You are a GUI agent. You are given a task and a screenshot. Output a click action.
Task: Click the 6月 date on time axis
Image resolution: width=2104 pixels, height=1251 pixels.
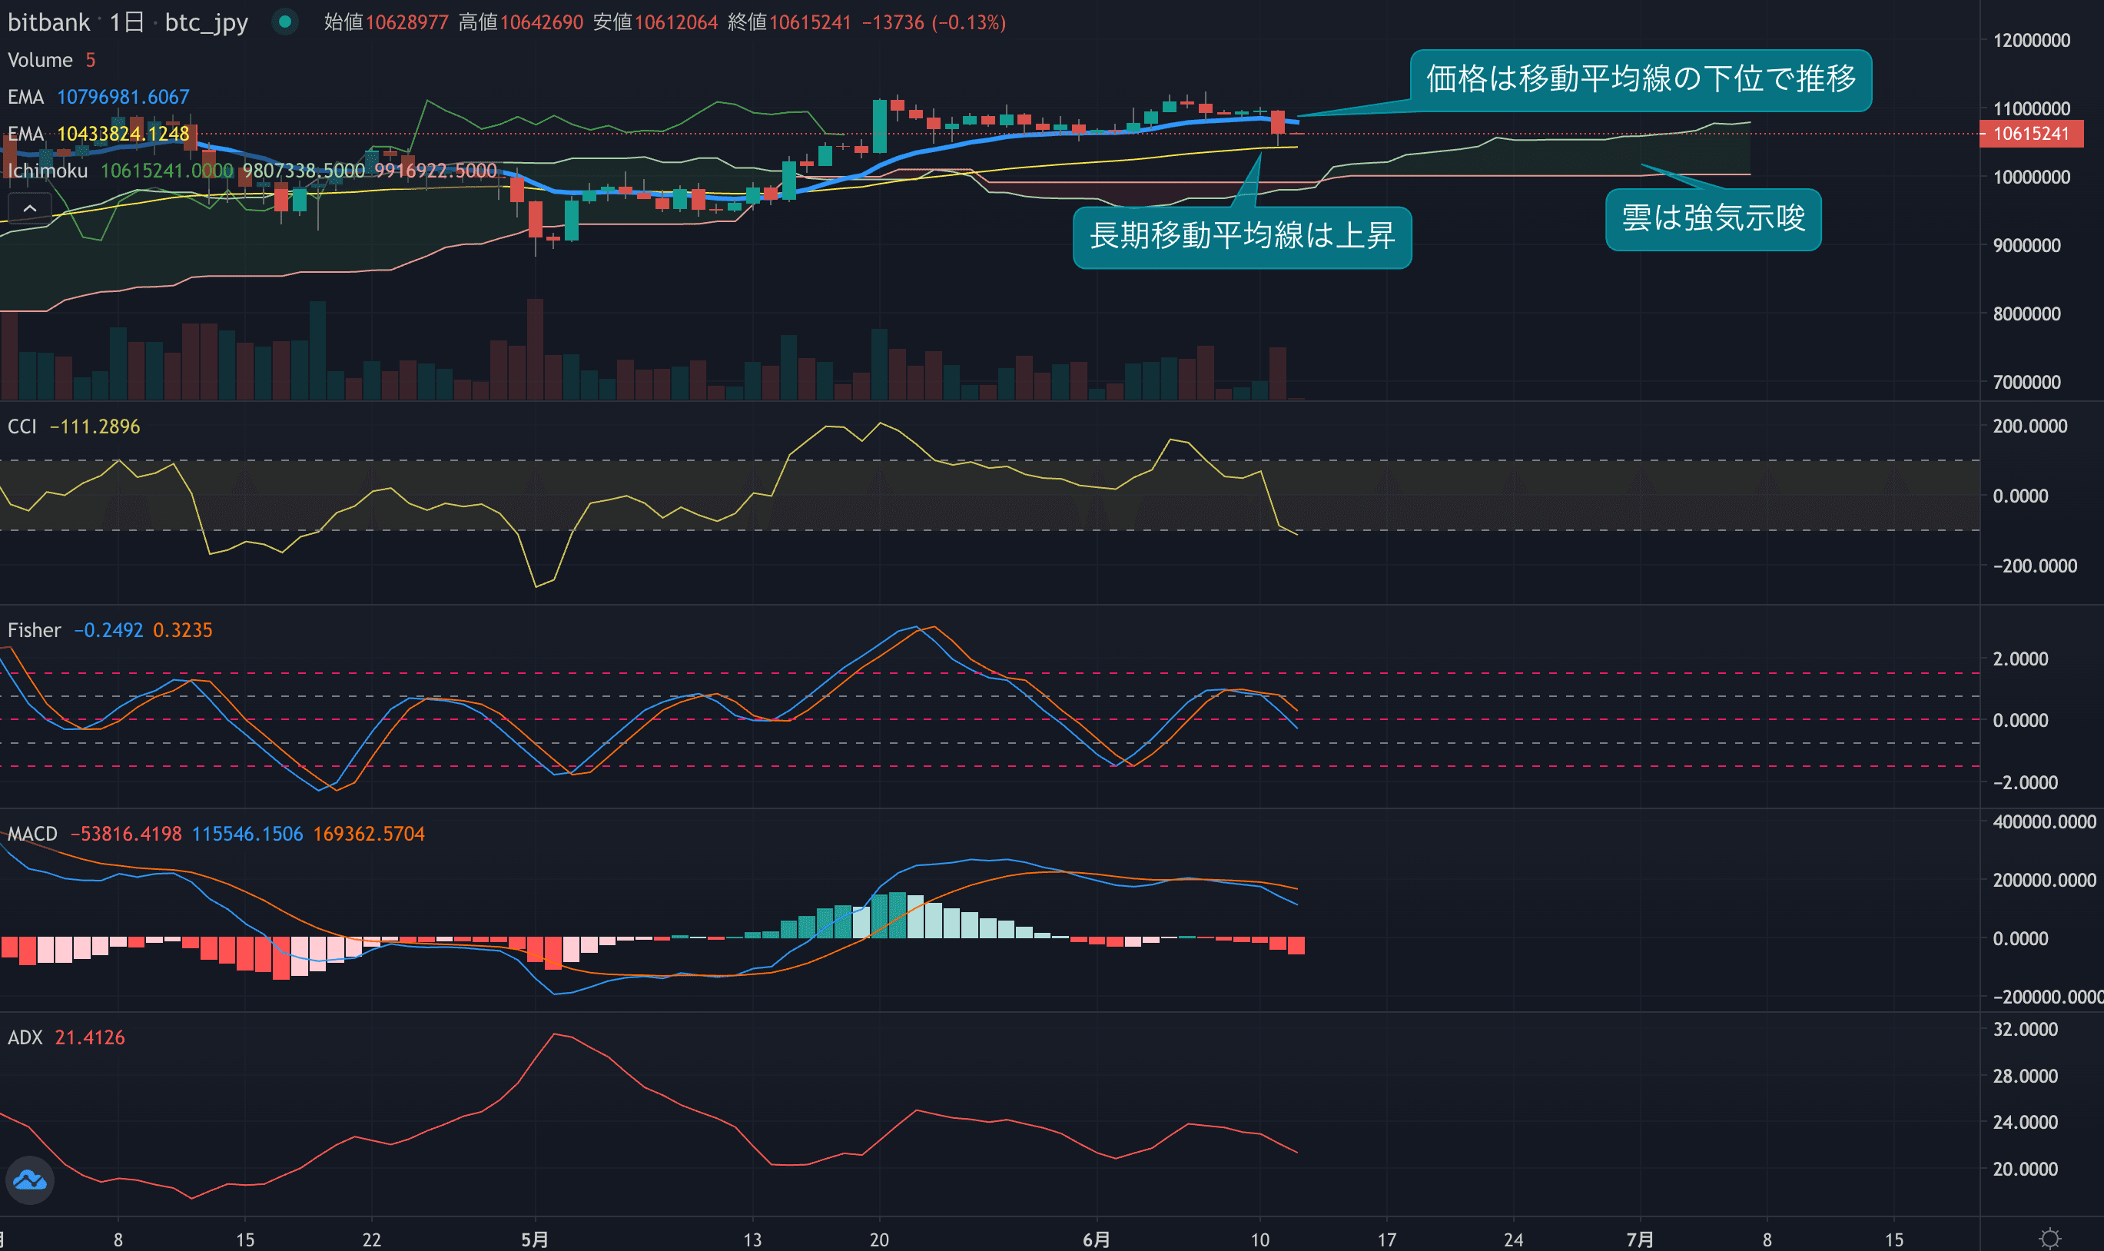click(x=1095, y=1239)
